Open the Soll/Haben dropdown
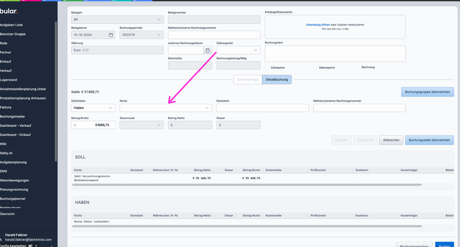This screenshot has height=247, width=460. (x=93, y=108)
